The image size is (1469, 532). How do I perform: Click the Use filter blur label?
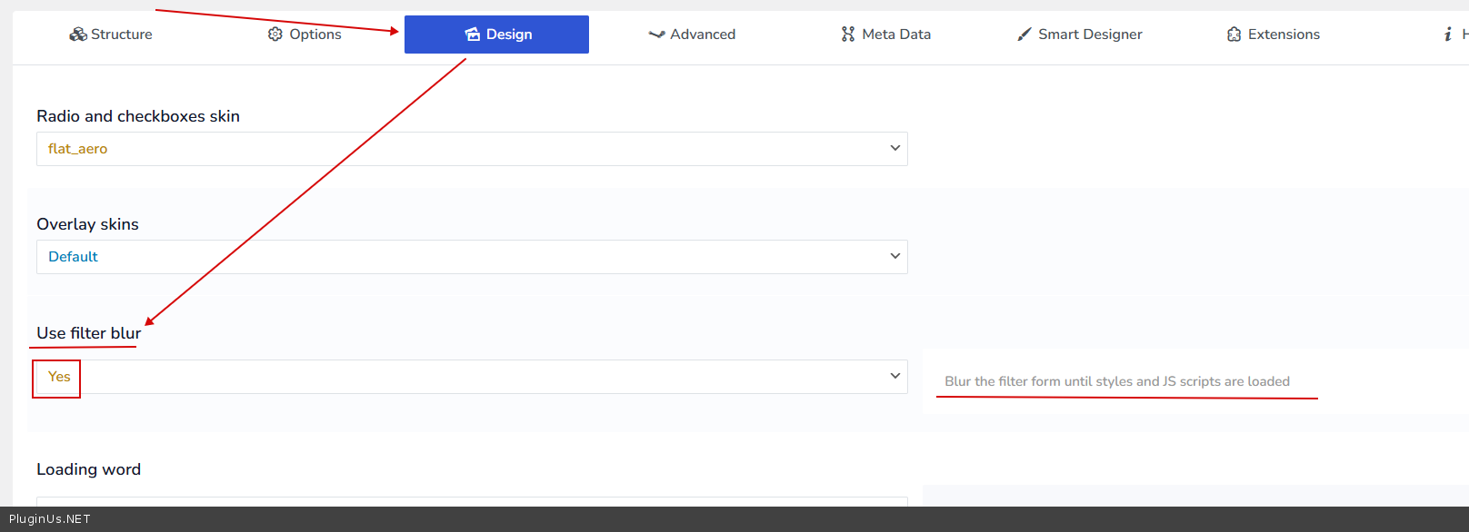[x=88, y=333]
